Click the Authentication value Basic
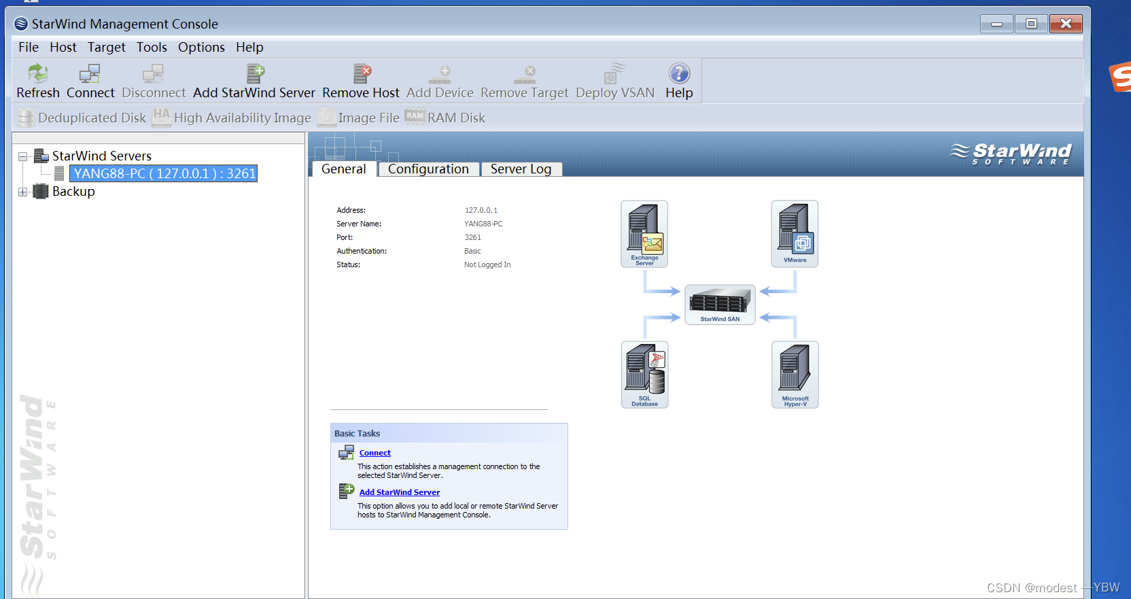The image size is (1131, 599). click(472, 251)
